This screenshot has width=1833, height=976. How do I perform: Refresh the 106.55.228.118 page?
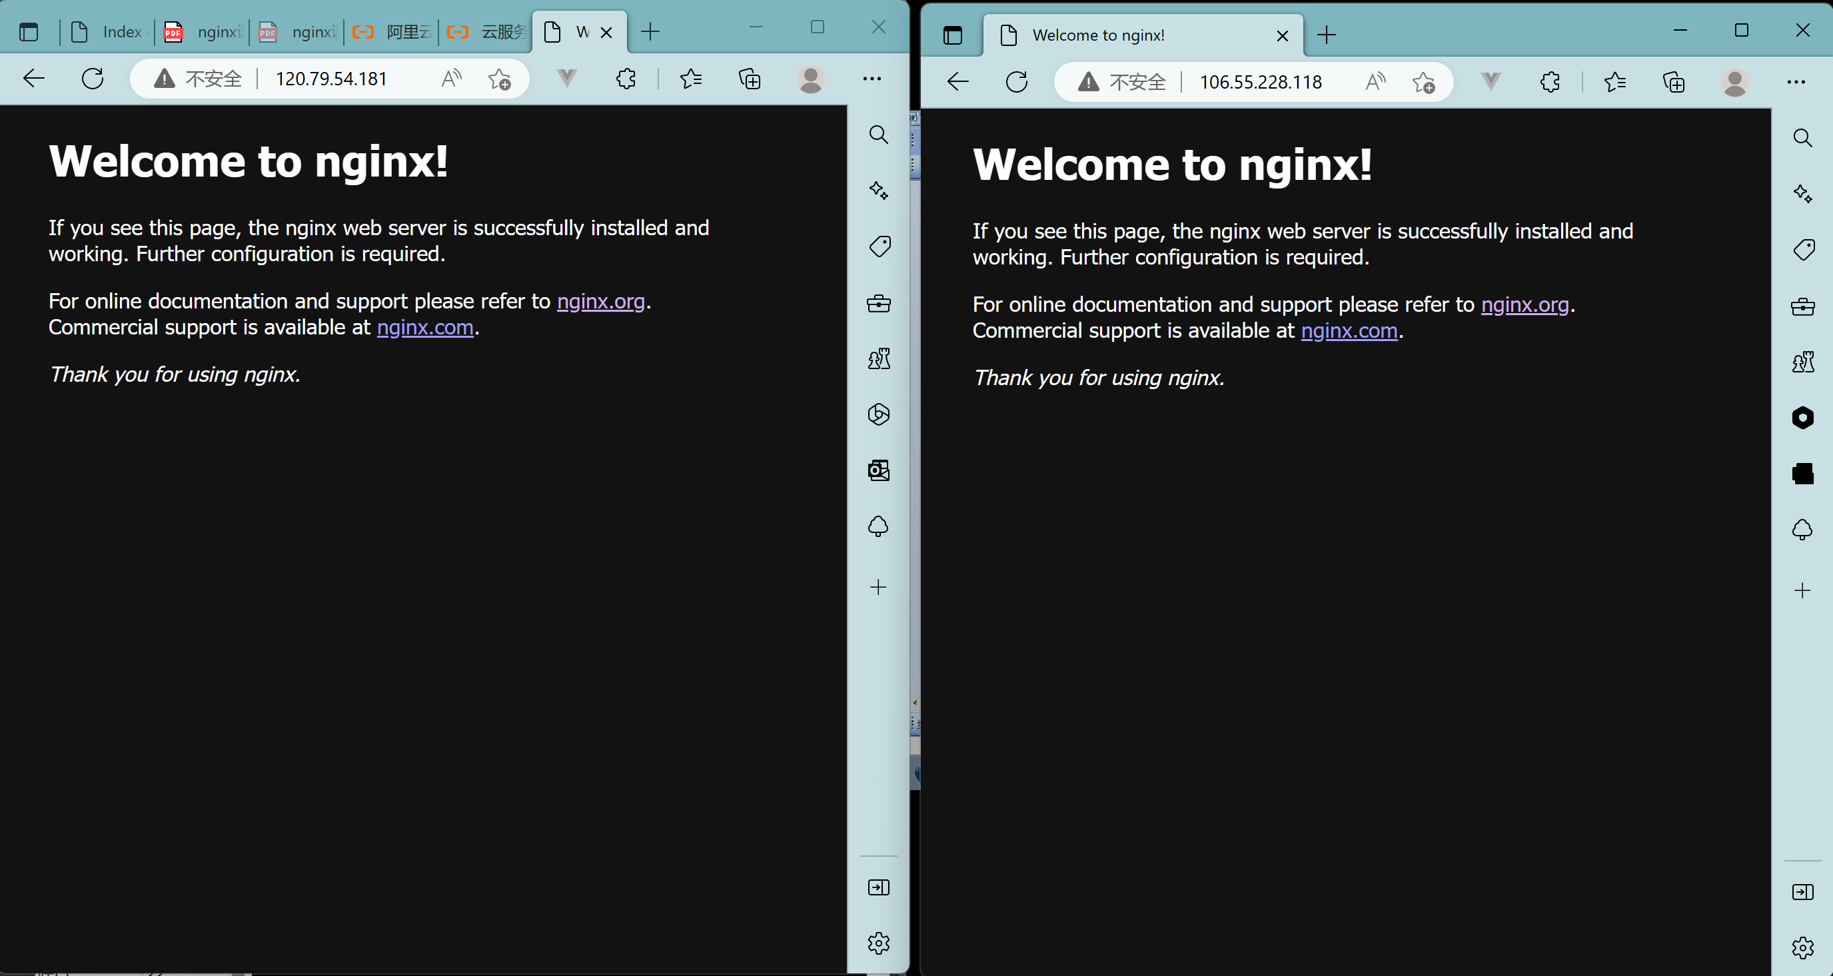point(1016,82)
